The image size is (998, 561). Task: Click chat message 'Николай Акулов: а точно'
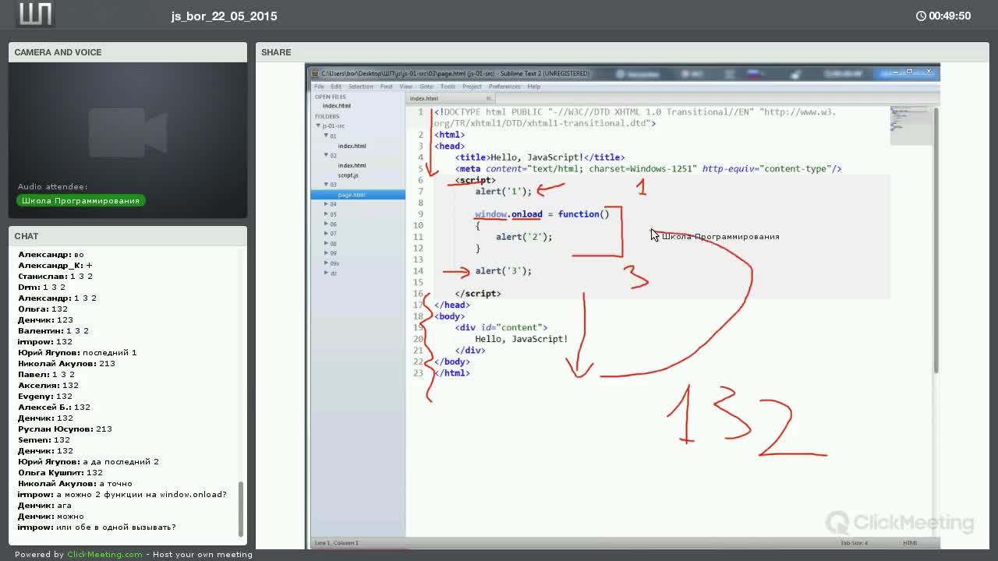point(75,483)
